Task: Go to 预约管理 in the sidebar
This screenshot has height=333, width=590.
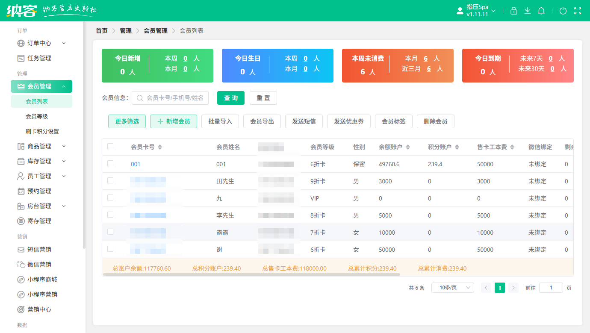Action: [x=39, y=191]
